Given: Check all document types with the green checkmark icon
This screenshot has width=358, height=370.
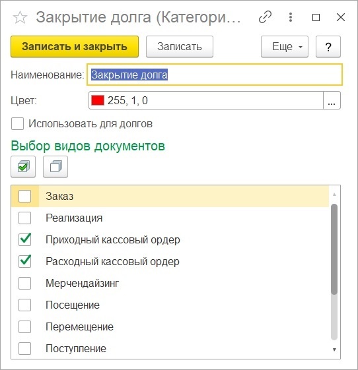Looking at the screenshot, I should point(23,167).
